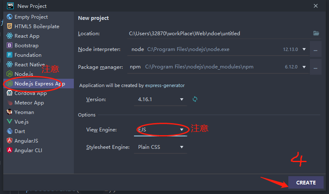Choose Node.js Express App entry
The height and width of the screenshot is (194, 329).
coord(39,83)
